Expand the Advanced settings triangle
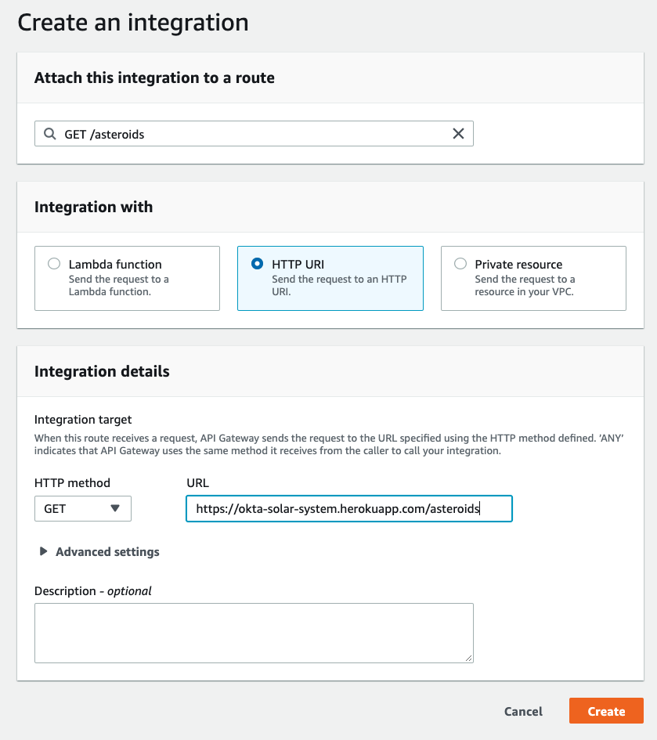Image resolution: width=657 pixels, height=740 pixels. [x=43, y=551]
